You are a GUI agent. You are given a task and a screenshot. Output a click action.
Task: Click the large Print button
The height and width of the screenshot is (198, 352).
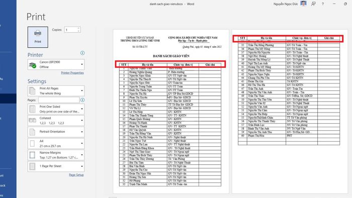point(38,37)
